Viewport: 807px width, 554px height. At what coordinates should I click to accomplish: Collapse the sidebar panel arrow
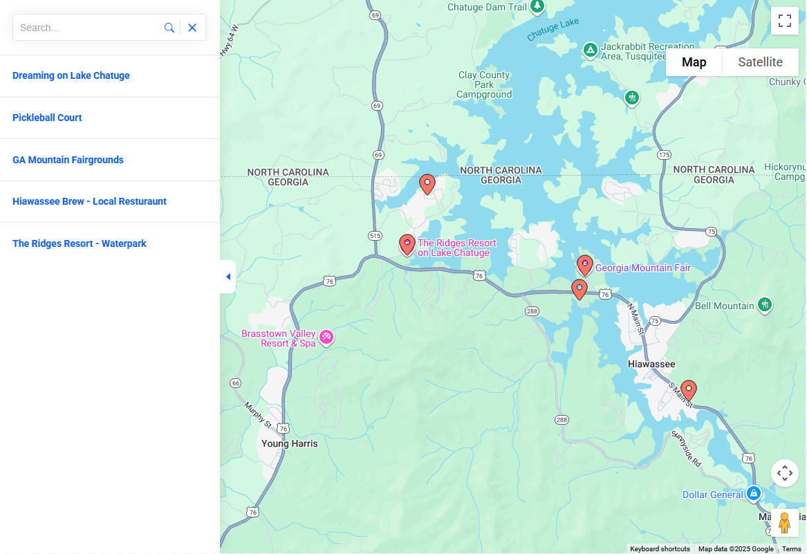point(228,277)
